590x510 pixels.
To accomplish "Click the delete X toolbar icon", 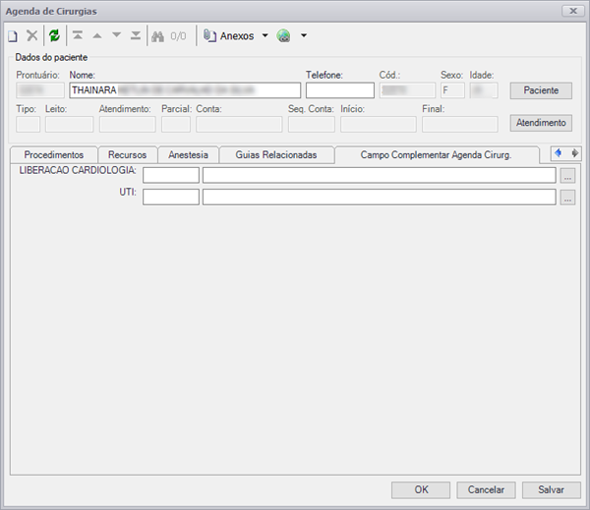I will click(x=32, y=35).
